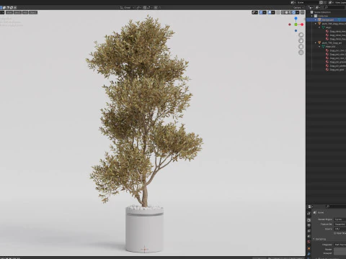Screen dimensions: 346x259
Task: Open the Output properties tab
Action: point(309,225)
